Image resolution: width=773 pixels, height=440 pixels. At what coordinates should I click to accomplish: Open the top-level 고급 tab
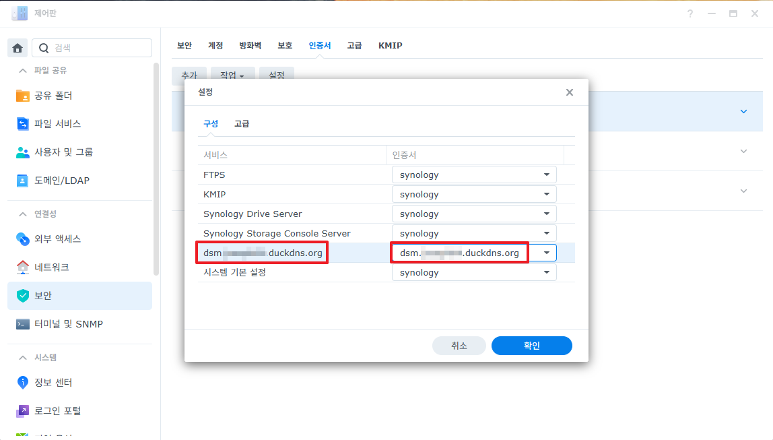click(354, 45)
